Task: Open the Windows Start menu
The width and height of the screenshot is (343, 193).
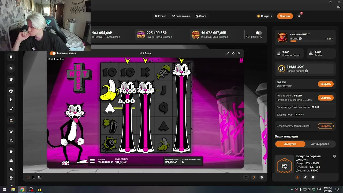Action: (4, 190)
